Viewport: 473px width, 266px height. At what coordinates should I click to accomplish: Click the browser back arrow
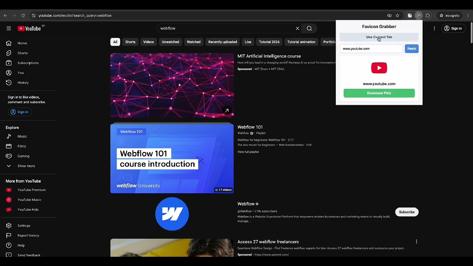[x=6, y=16]
